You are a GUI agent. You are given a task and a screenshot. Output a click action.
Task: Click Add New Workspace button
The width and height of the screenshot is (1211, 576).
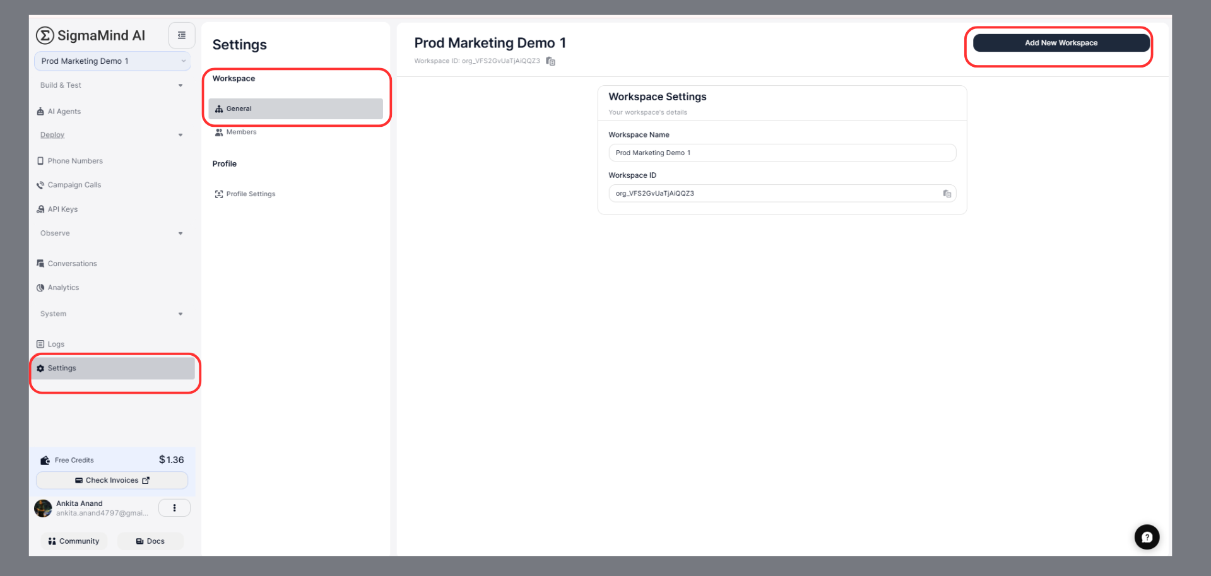pyautogui.click(x=1061, y=43)
